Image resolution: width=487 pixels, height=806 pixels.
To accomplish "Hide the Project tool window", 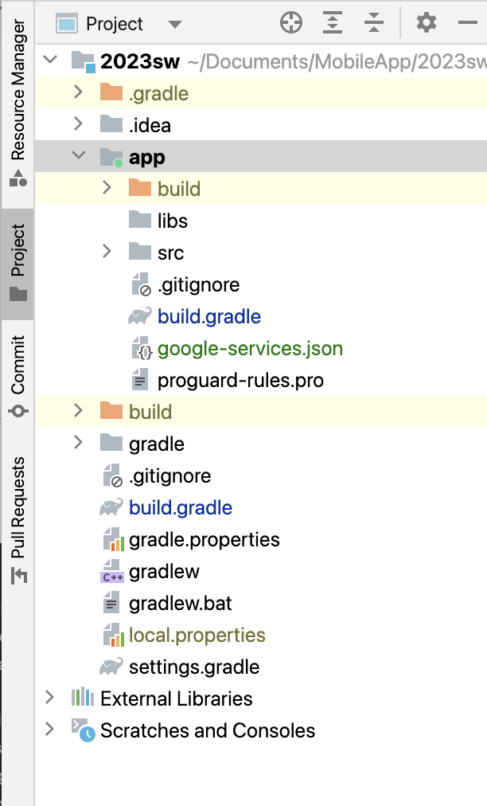I will pos(468,24).
